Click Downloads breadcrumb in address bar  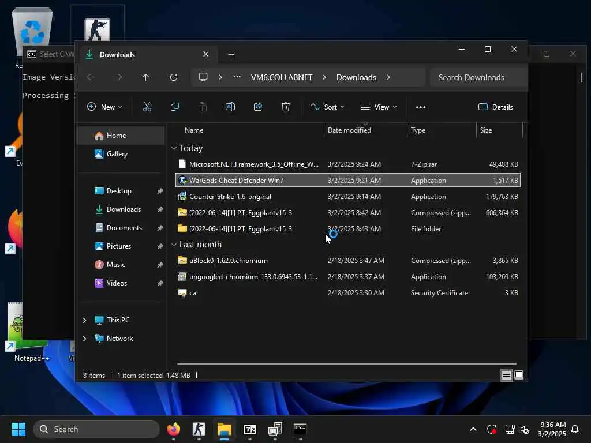356,77
